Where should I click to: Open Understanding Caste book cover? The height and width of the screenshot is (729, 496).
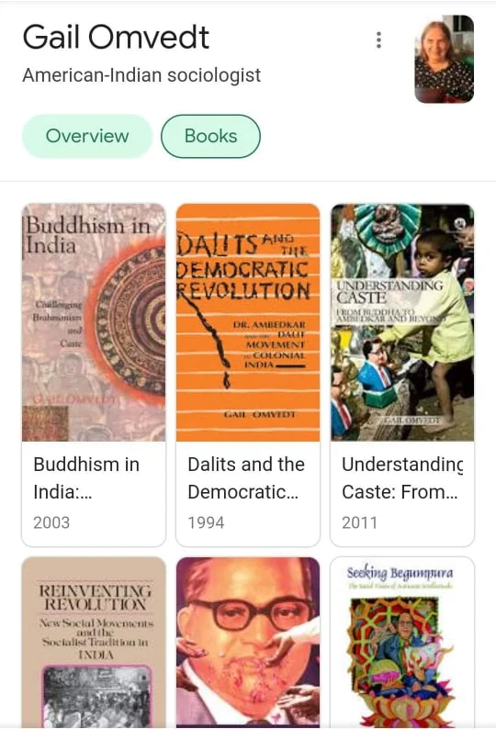[x=402, y=322]
